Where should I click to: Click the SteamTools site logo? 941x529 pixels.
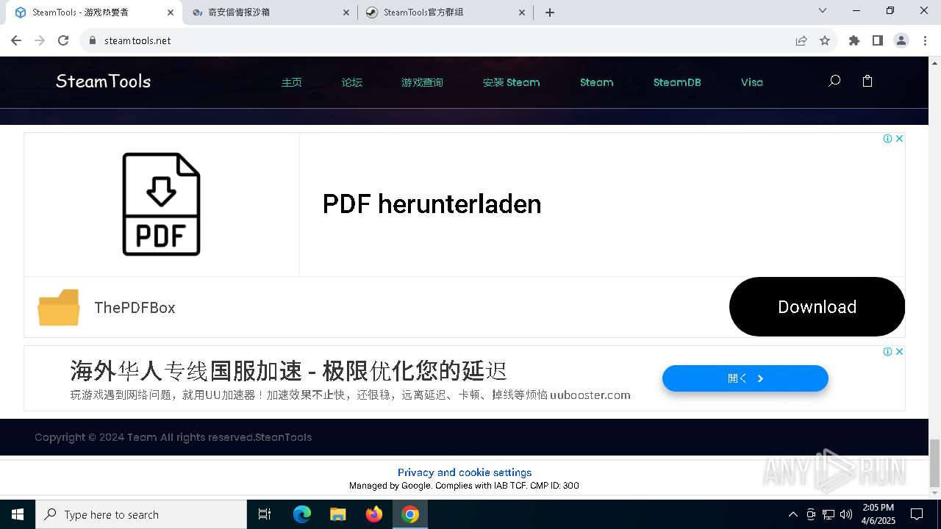coord(103,82)
